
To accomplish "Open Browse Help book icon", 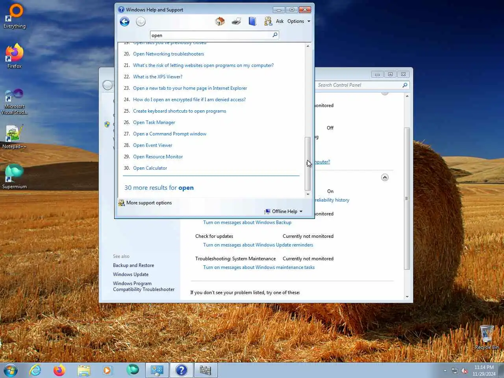I will tap(252, 21).
